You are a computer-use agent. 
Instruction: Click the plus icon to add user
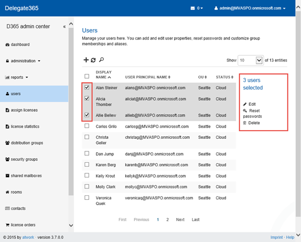click(x=86, y=60)
